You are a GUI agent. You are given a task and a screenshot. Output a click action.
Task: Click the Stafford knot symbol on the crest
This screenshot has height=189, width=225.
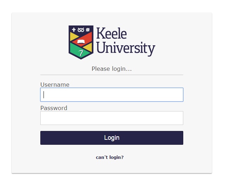(81, 30)
